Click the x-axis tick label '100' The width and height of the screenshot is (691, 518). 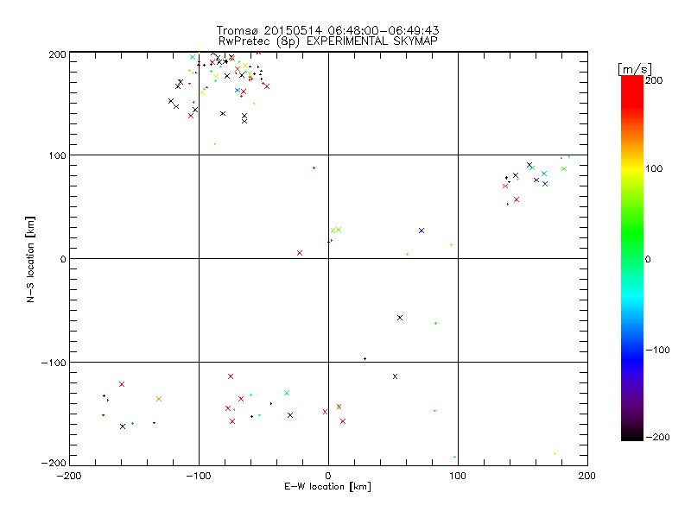458,477
